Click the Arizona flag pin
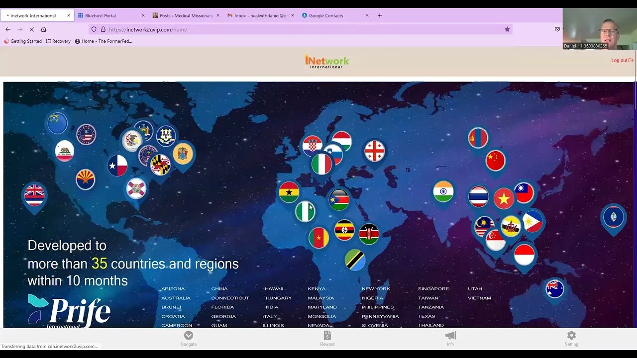The width and height of the screenshot is (637, 358). click(x=85, y=179)
